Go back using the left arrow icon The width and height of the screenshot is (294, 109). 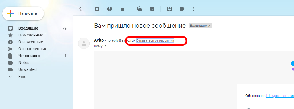(81, 9)
